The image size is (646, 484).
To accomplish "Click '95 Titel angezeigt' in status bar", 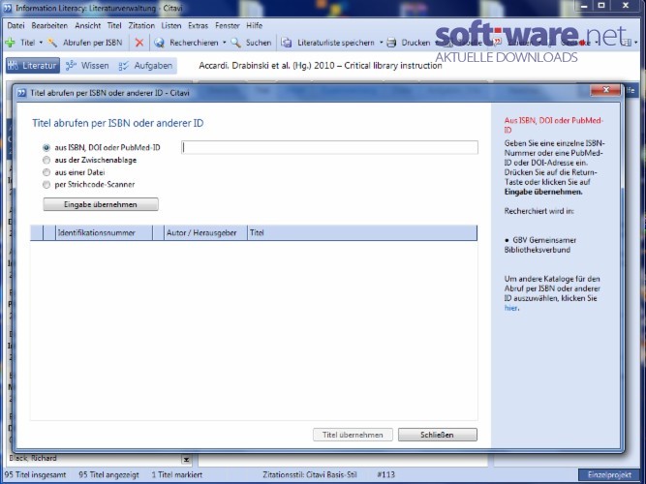I will click(108, 475).
